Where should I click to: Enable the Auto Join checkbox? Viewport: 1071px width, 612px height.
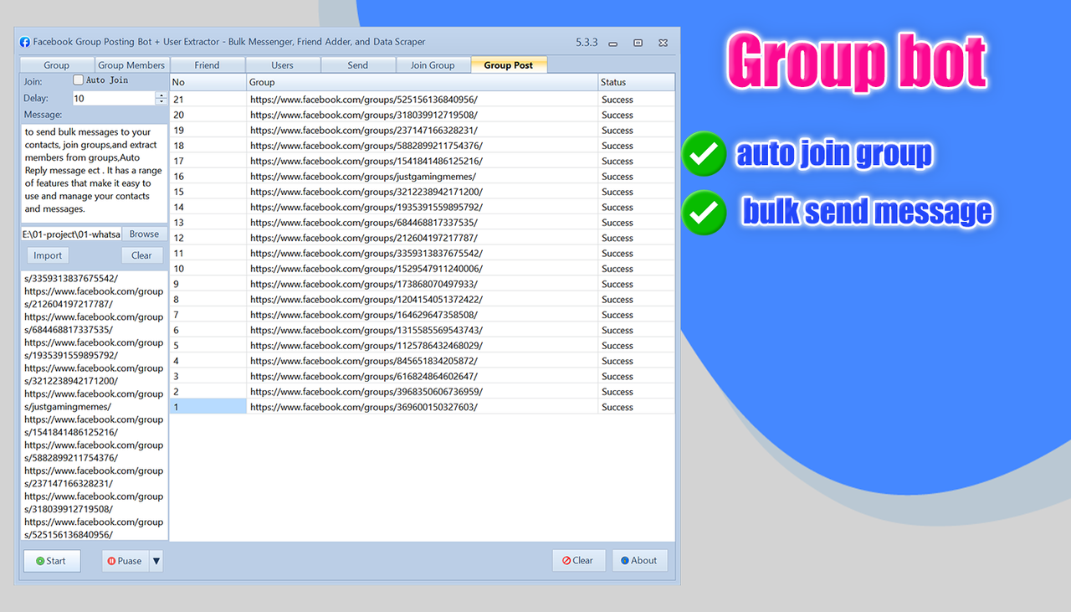[79, 80]
